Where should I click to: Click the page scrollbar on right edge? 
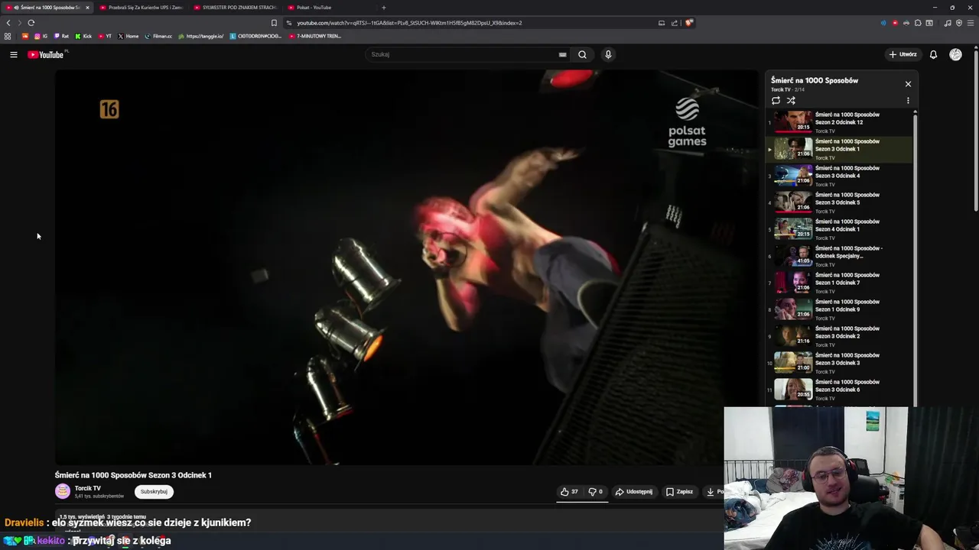click(x=976, y=130)
